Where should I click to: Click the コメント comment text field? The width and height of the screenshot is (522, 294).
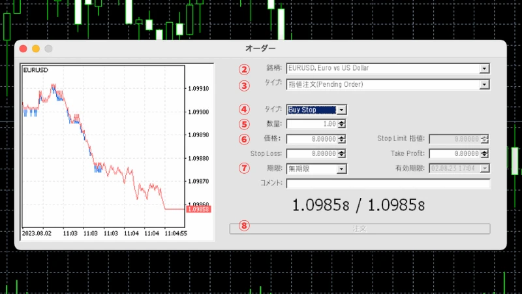coord(388,184)
